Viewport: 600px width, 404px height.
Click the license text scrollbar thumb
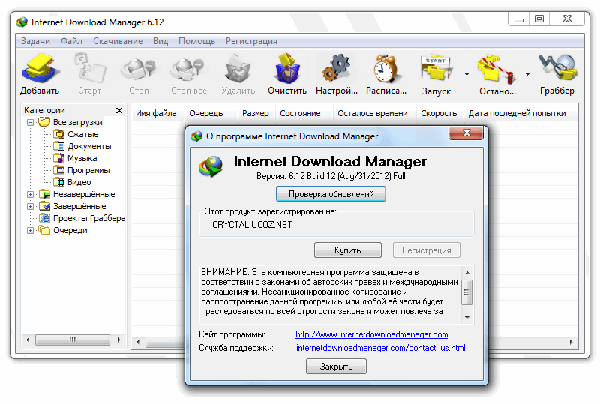(467, 292)
